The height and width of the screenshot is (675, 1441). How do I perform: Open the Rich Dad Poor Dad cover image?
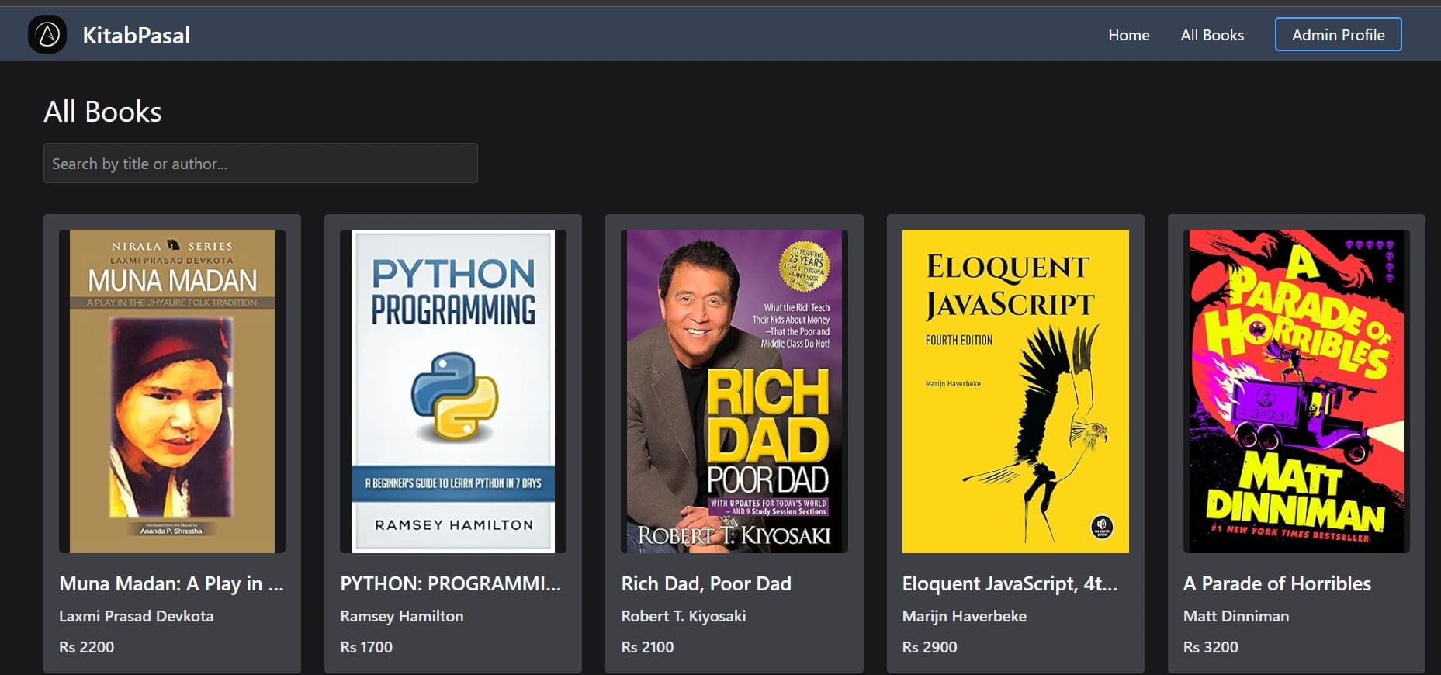[x=734, y=391]
